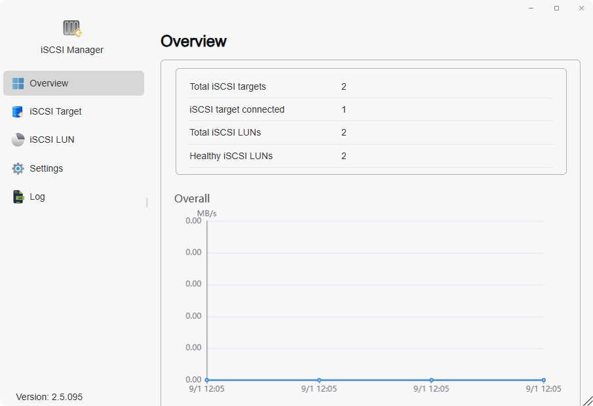Click the last 9/1 12:05 chart marker

(x=543, y=379)
